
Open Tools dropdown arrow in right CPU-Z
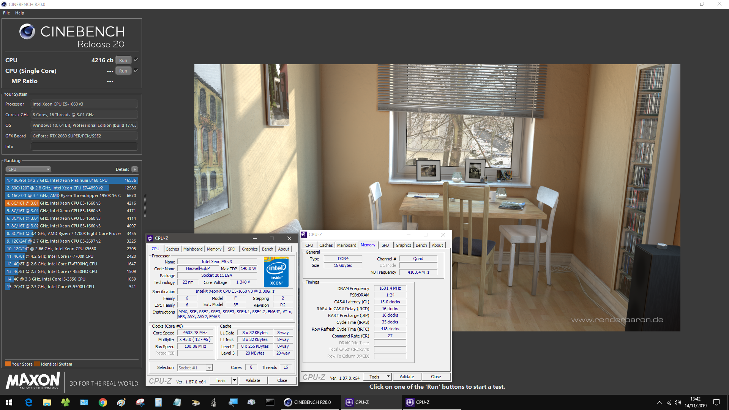tap(388, 377)
